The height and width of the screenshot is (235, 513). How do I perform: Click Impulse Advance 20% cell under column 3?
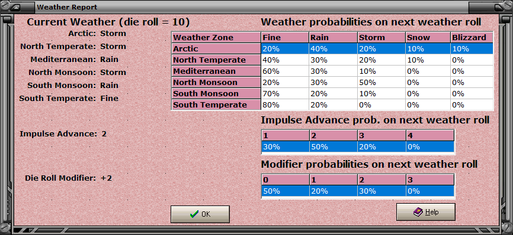(382, 146)
